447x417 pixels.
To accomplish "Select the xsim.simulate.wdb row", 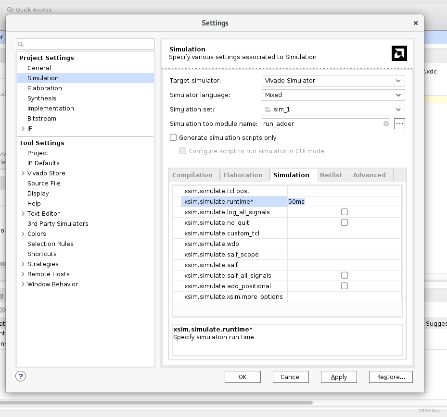I will click(287, 244).
